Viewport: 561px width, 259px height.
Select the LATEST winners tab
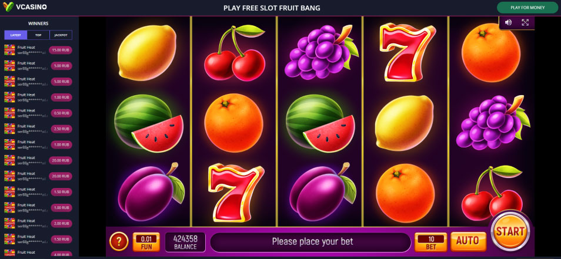point(16,35)
